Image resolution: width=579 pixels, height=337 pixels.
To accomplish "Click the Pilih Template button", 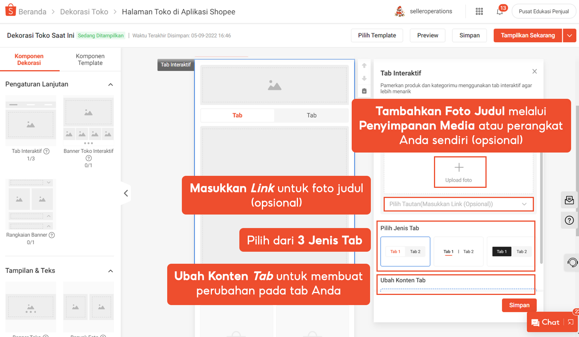I will [377, 35].
